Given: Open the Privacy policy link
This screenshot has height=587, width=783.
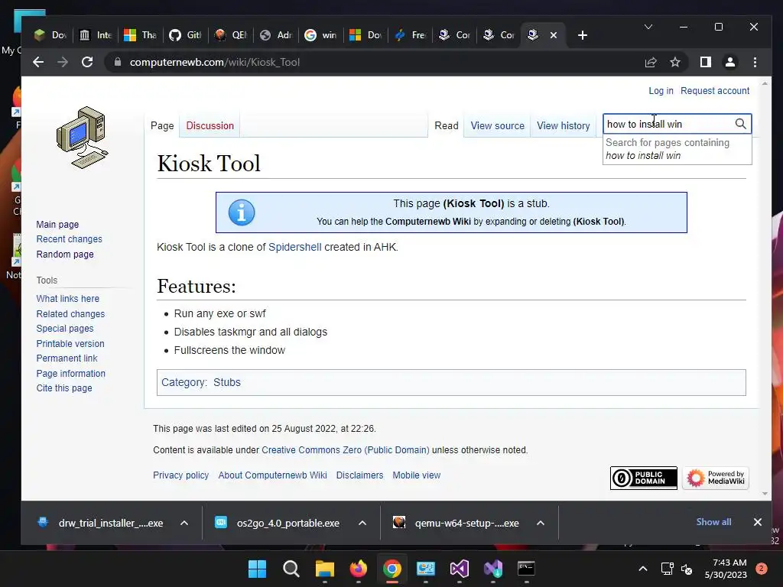Looking at the screenshot, I should pyautogui.click(x=180, y=475).
